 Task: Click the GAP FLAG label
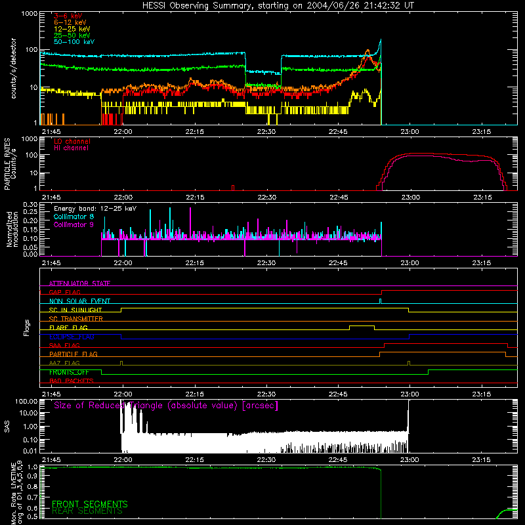[x=64, y=292]
